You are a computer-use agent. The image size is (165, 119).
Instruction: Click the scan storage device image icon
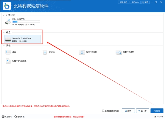pos(8,61)
